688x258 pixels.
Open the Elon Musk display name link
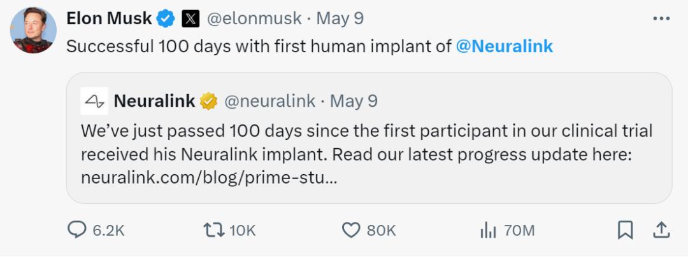click(109, 19)
